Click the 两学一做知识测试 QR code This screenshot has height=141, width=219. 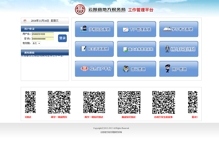click(x=94, y=102)
